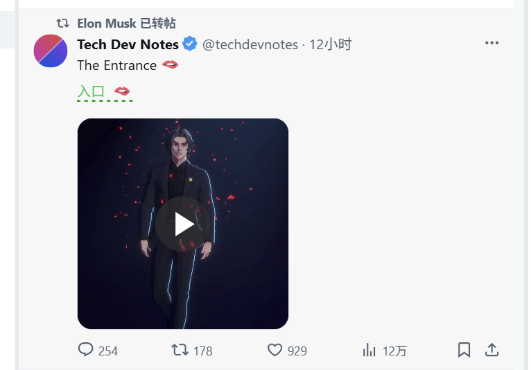Image resolution: width=531 pixels, height=370 pixels.
Task: Click the repost count 178
Action: tap(203, 351)
